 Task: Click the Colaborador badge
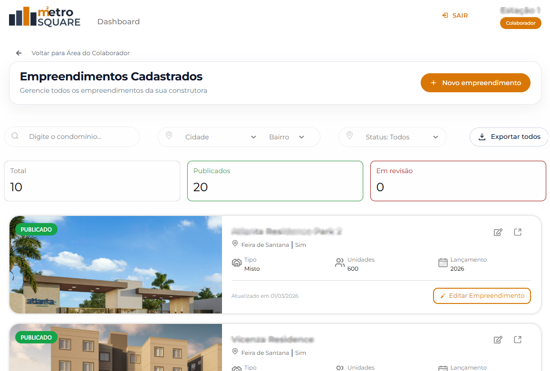click(521, 23)
